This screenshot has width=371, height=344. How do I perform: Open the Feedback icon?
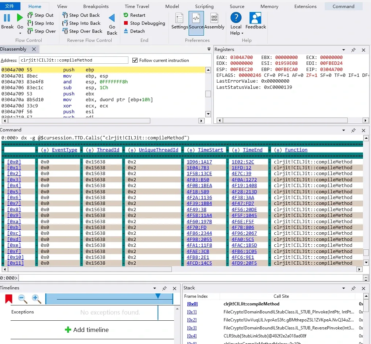255,18
